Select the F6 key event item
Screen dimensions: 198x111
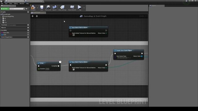(4, 18)
